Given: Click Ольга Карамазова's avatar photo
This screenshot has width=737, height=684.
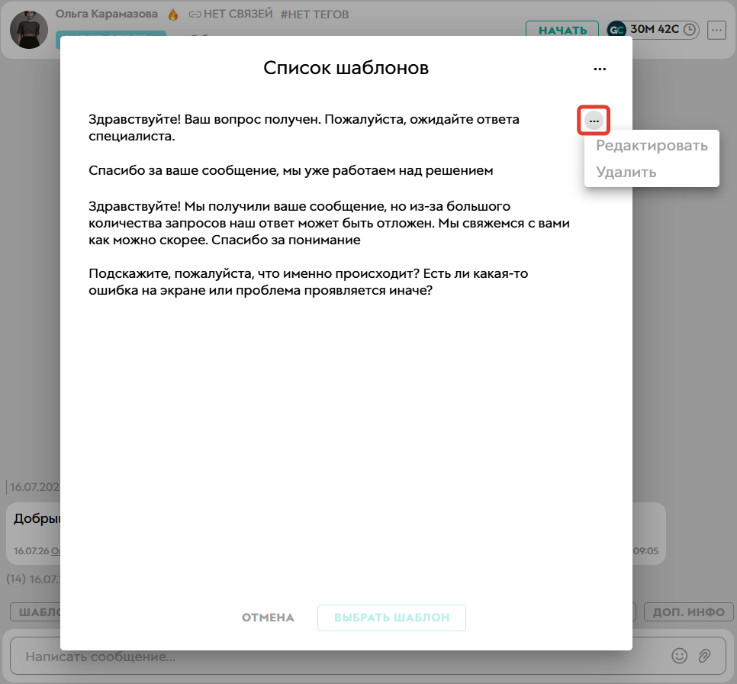Looking at the screenshot, I should pos(29,30).
